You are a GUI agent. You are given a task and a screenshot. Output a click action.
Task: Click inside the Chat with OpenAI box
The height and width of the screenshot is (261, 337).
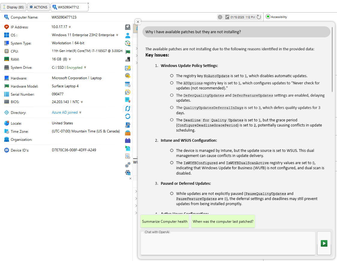pos(228,243)
